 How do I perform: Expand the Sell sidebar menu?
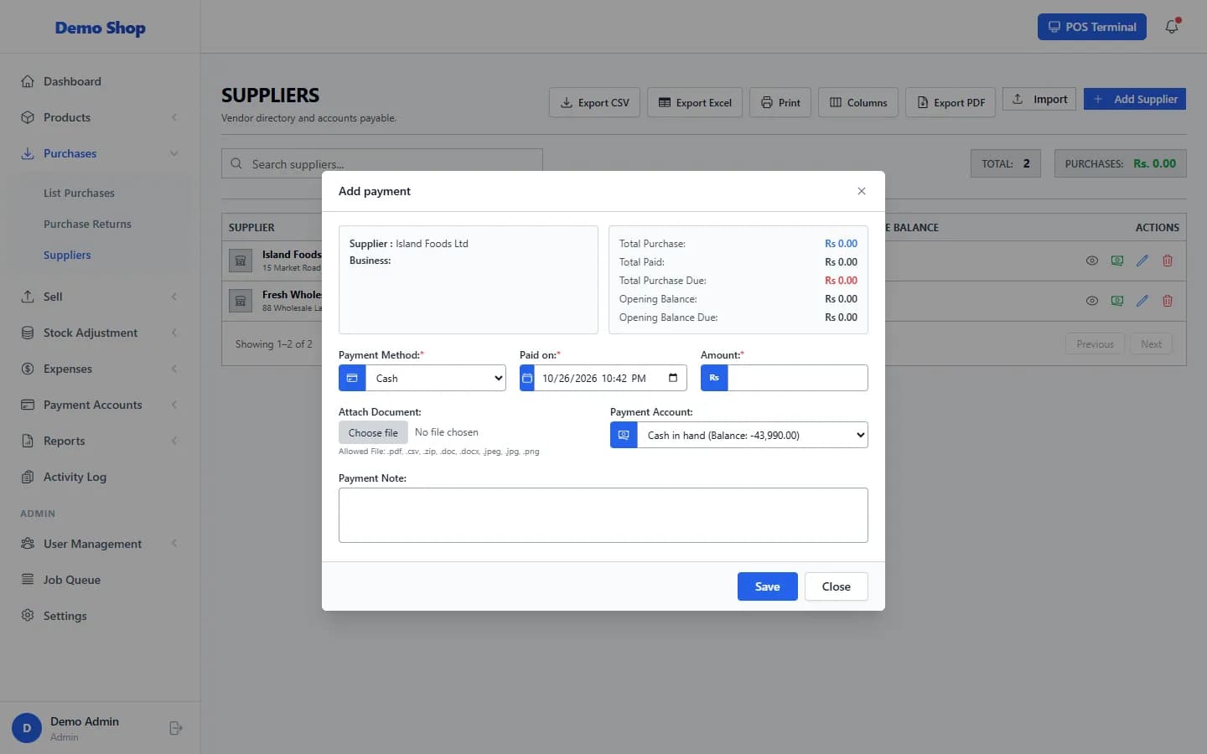click(100, 297)
